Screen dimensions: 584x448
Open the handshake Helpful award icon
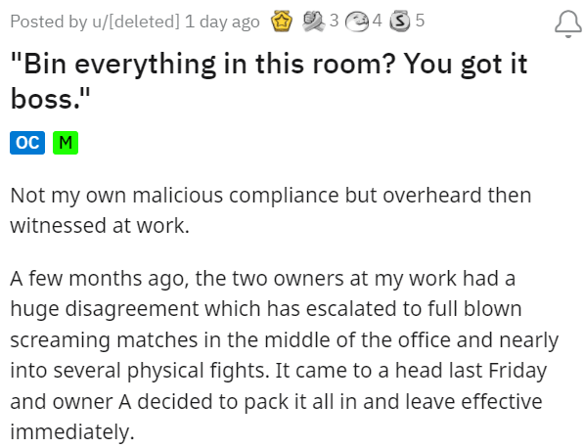click(313, 22)
